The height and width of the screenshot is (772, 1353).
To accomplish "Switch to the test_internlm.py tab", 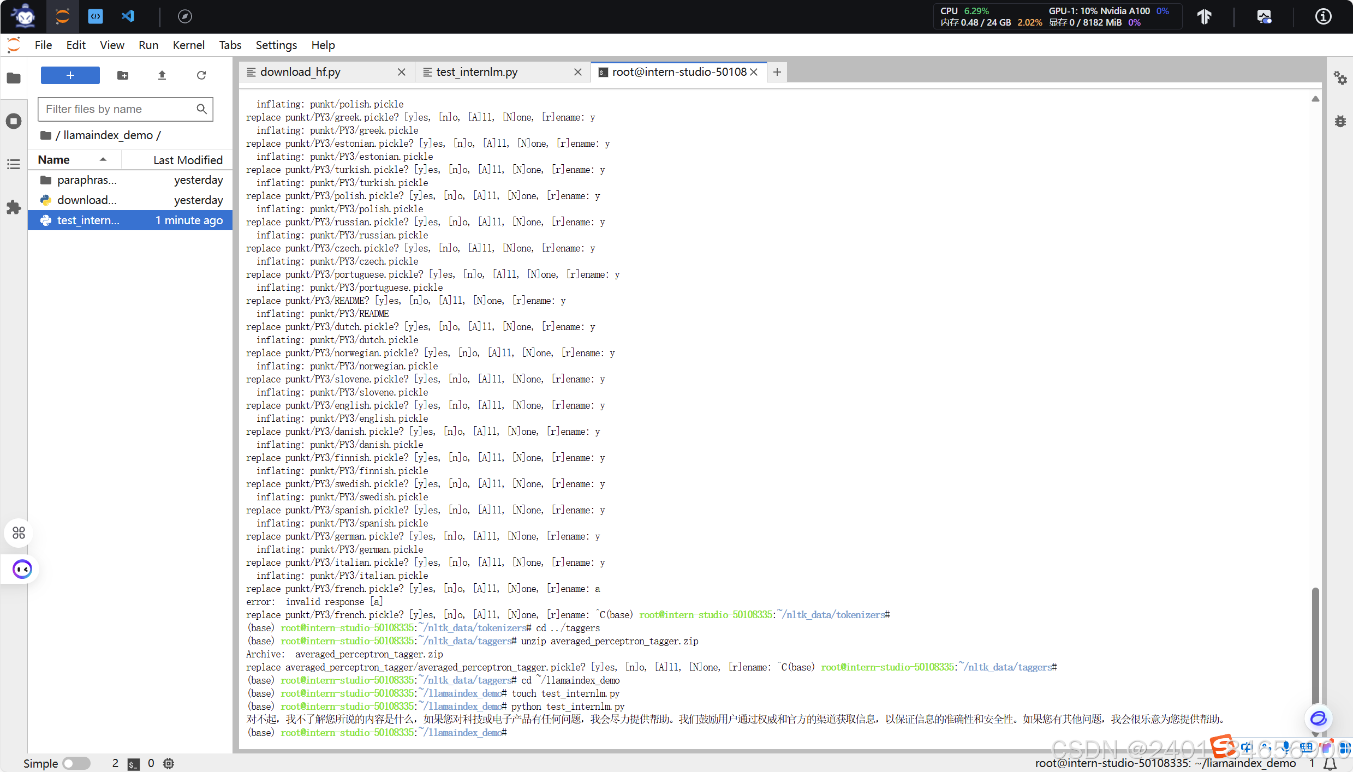I will [476, 72].
